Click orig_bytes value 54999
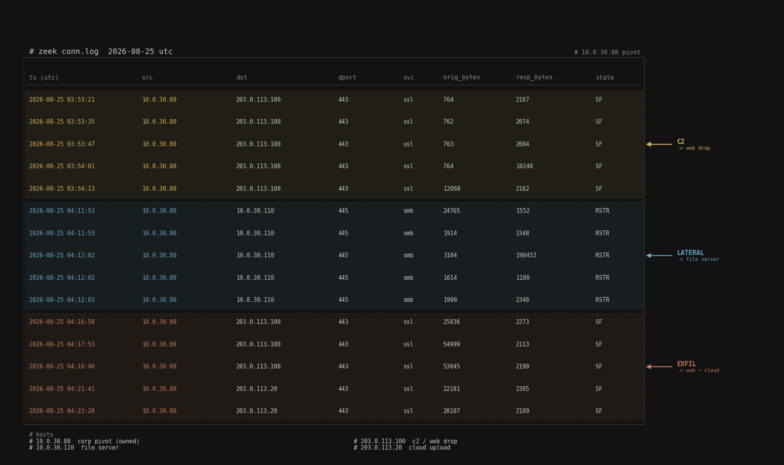Screen dimensions: 784x465 click(452, 344)
